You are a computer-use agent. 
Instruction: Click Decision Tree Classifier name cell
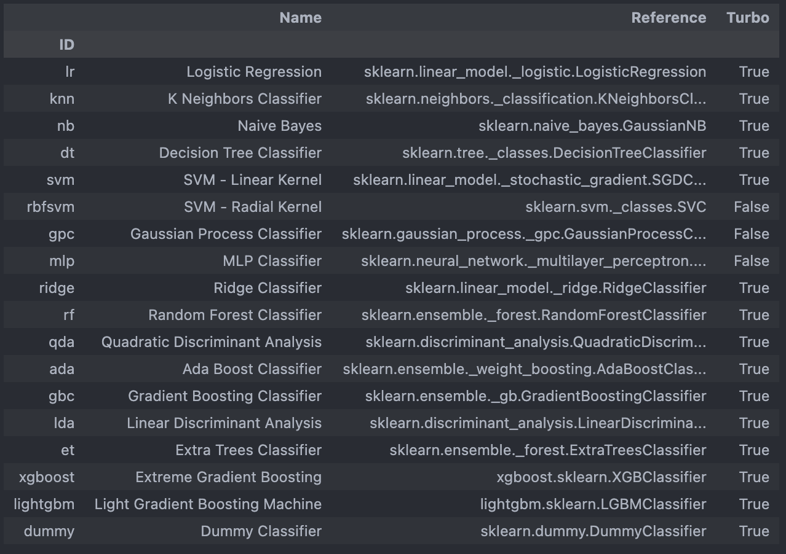(x=240, y=153)
